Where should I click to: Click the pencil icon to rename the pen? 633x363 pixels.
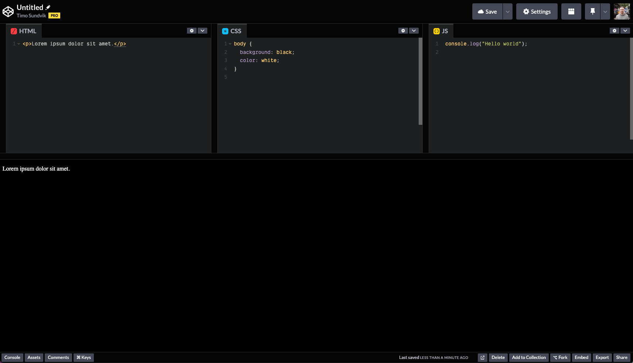[x=48, y=7]
